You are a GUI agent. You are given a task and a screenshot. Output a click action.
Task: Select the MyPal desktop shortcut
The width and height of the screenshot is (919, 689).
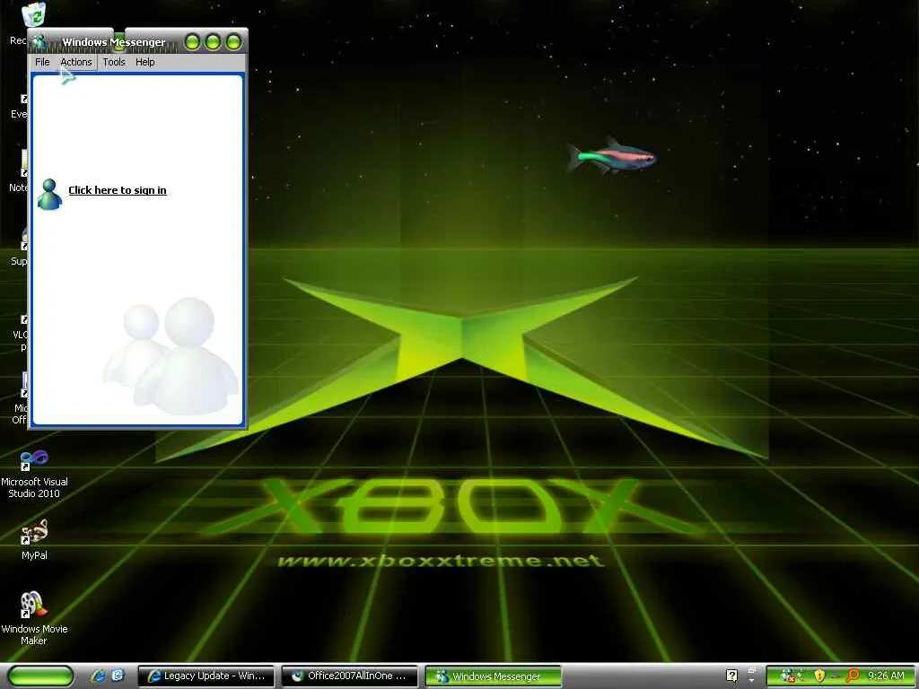tap(34, 539)
